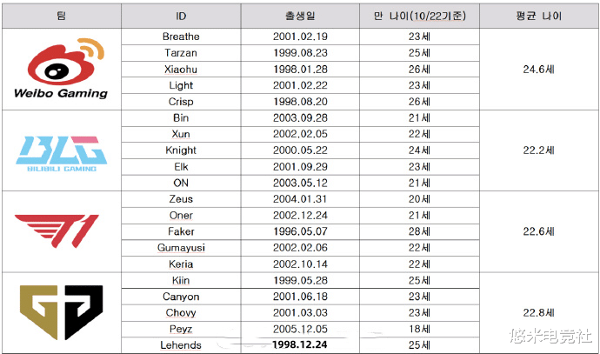Select the 평균 나이 column header
Viewport: 600px width, 354px height.
pyautogui.click(x=539, y=16)
